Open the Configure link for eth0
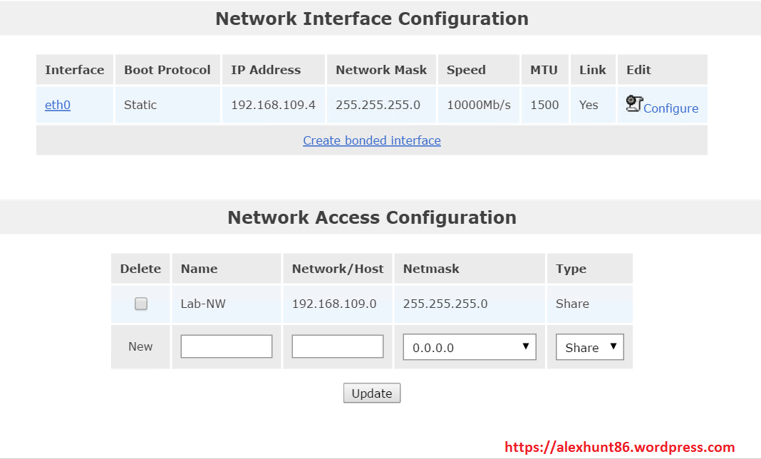The width and height of the screenshot is (761, 459). click(x=671, y=108)
